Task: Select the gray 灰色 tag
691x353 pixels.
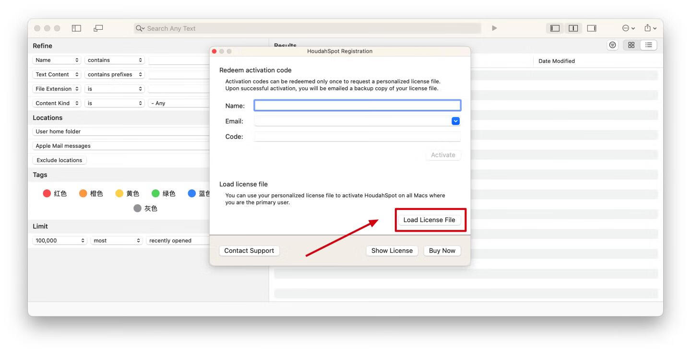Action: (145, 208)
